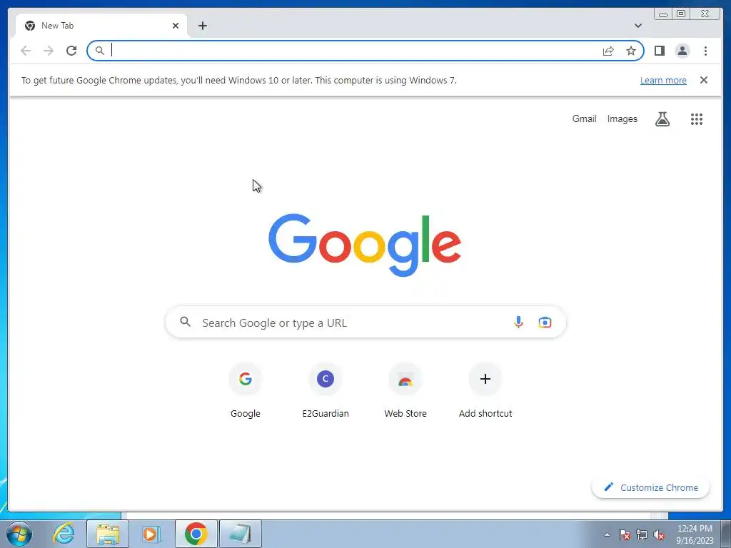Viewport: 731px width, 548px height.
Task: Select the New Tab tab
Action: (101, 26)
